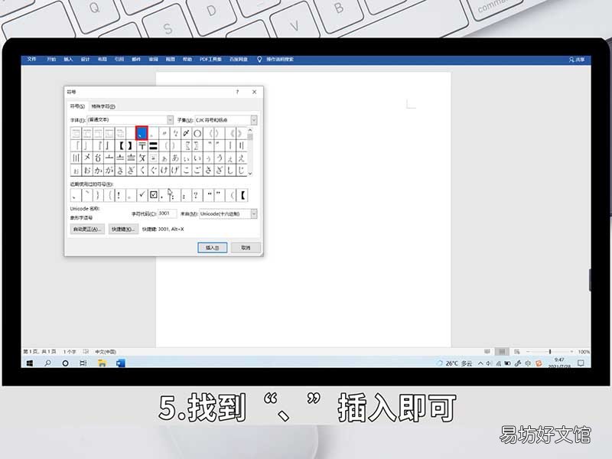Image resolution: width=612 pixels, height=459 pixels.
Task: Click the Cancel (取消) button in Symbol dialog
Action: coord(246,247)
